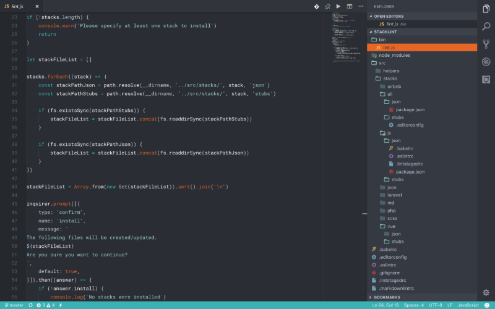Image resolution: width=495 pixels, height=309 pixels.
Task: Click the split editor icon
Action: [350, 6]
